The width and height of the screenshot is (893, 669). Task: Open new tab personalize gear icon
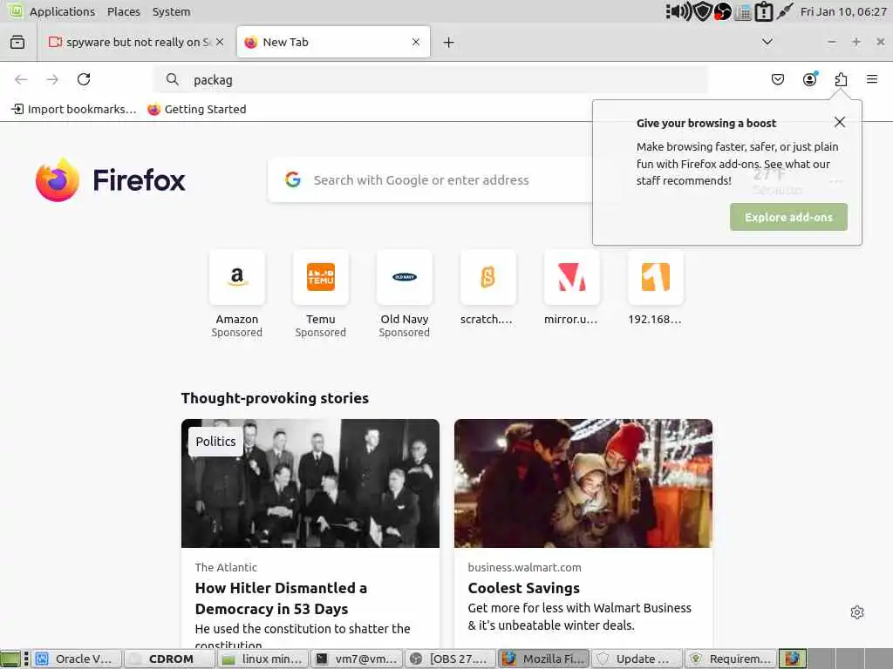click(857, 612)
